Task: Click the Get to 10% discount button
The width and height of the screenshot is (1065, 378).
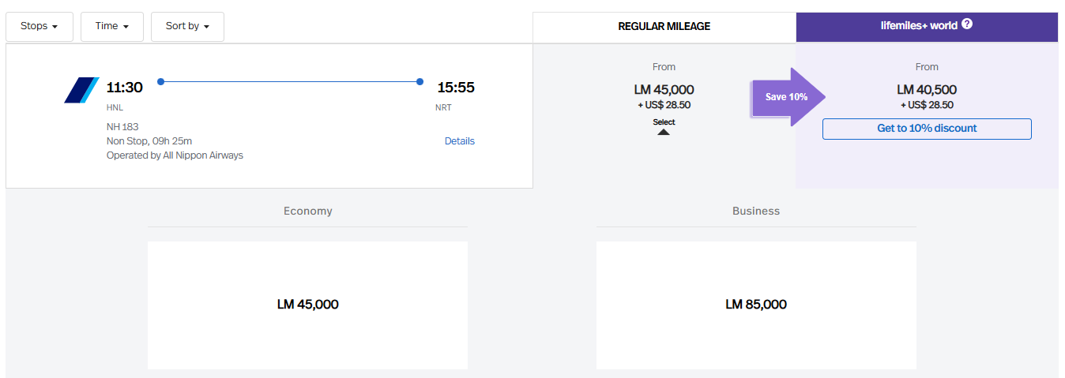Action: (x=926, y=129)
